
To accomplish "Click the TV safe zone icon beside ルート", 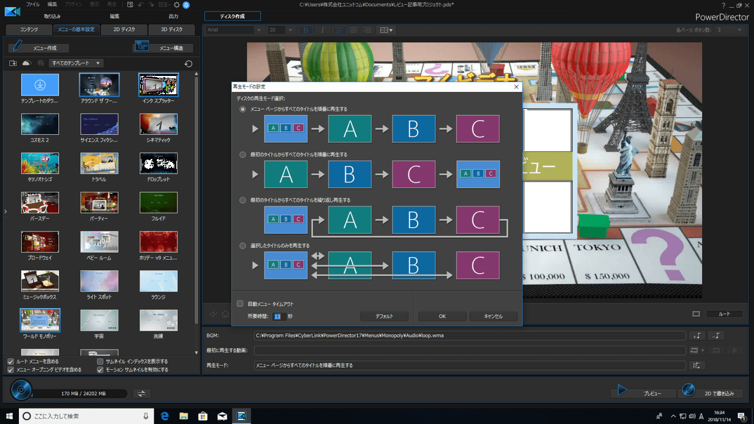I will click(696, 314).
